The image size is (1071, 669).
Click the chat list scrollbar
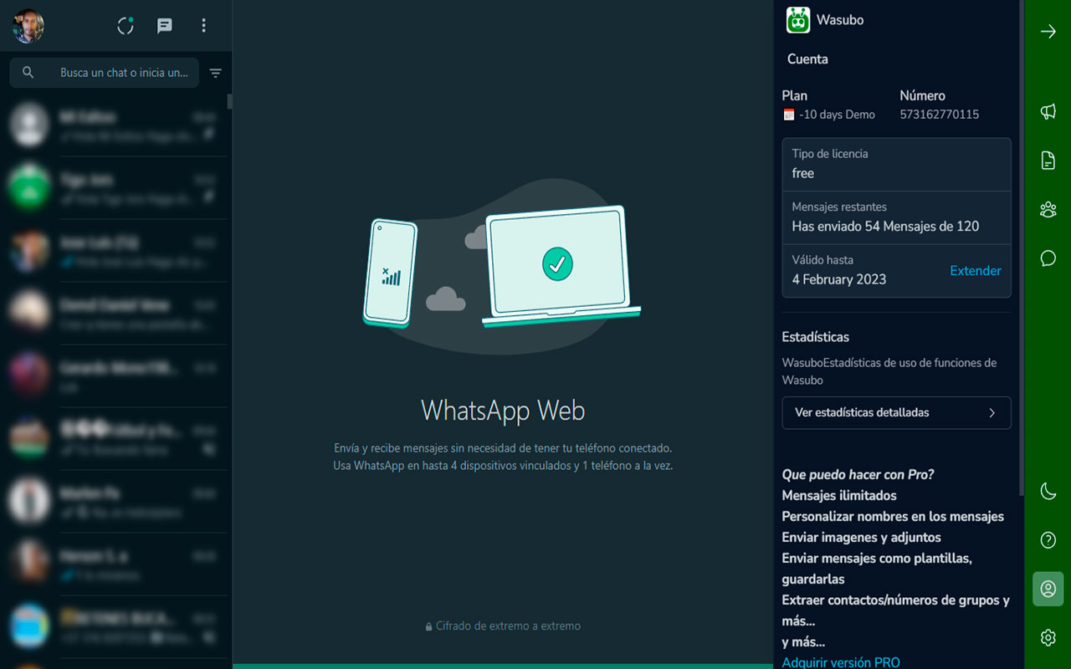(229, 101)
